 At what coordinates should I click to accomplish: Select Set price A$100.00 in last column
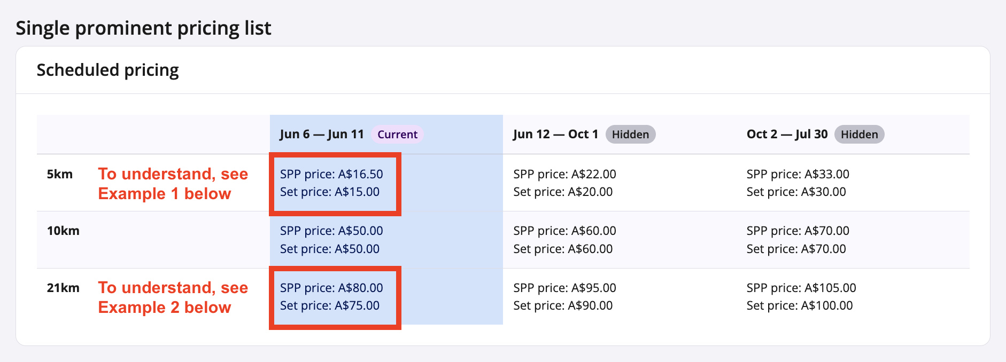click(799, 306)
